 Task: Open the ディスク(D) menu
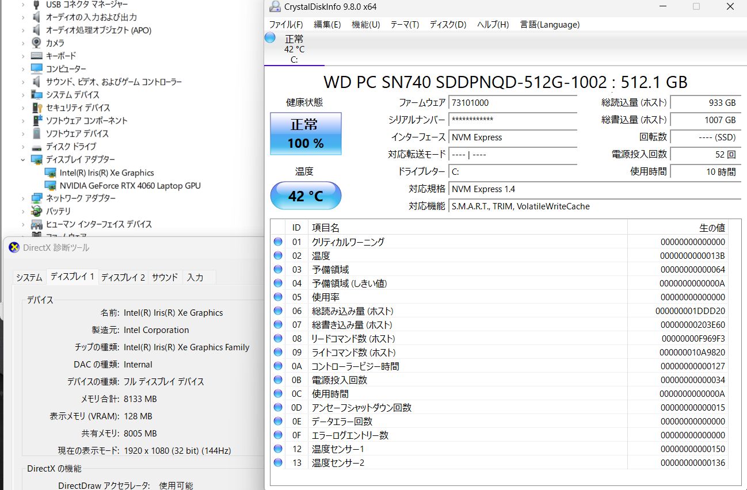pyautogui.click(x=448, y=25)
